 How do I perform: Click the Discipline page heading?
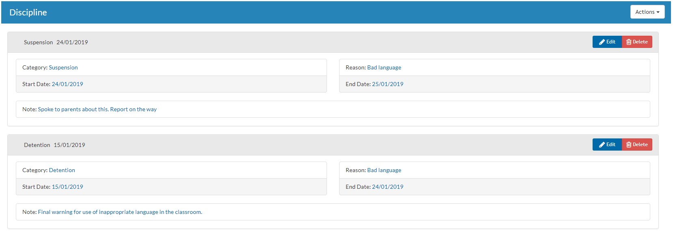28,13
